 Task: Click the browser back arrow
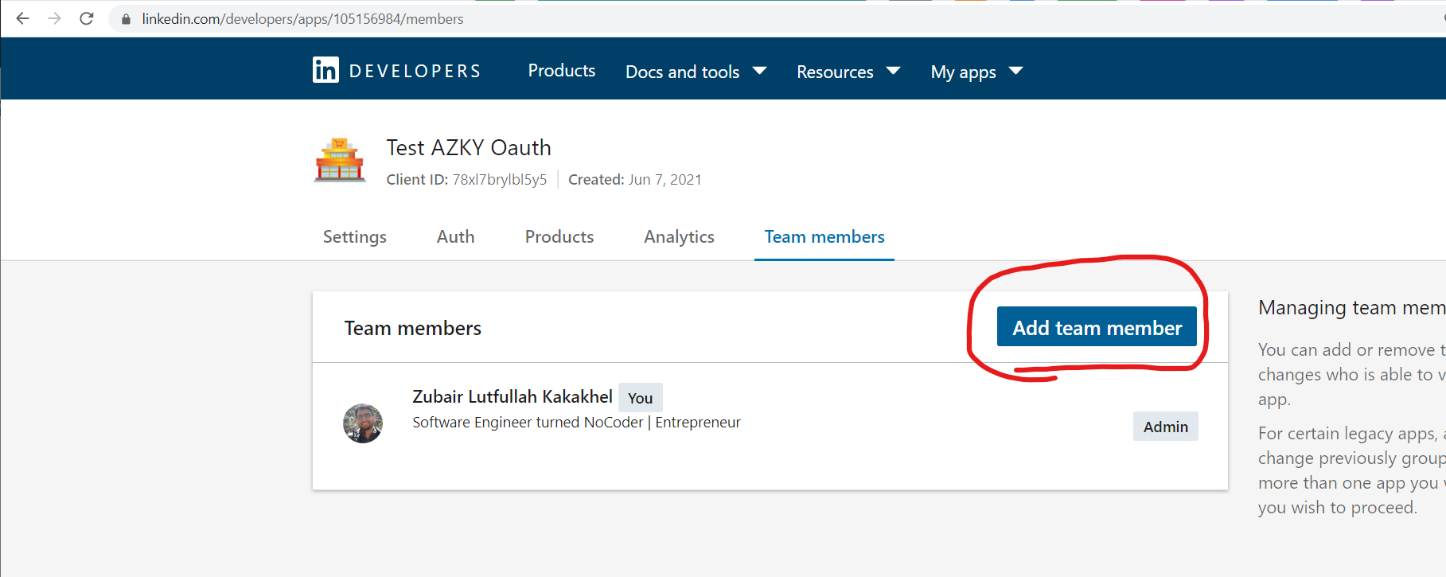point(22,18)
